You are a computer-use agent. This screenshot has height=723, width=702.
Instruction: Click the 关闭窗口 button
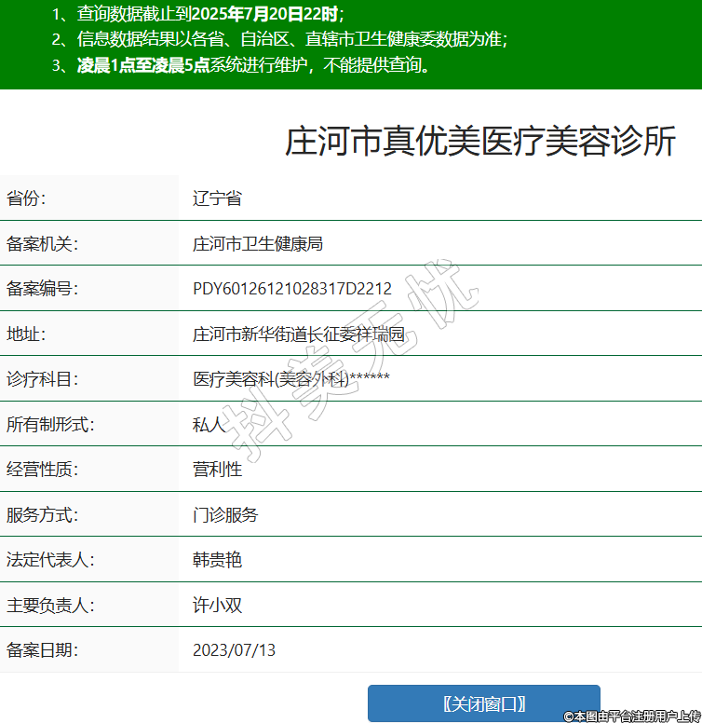coord(483,703)
